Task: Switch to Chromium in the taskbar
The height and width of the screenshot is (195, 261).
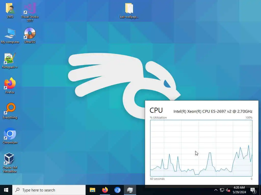Action: (x=117, y=190)
